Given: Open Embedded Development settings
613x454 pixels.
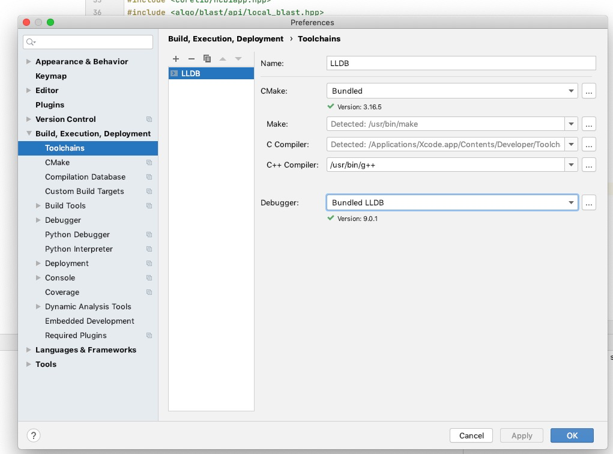Looking at the screenshot, I should 89,321.
